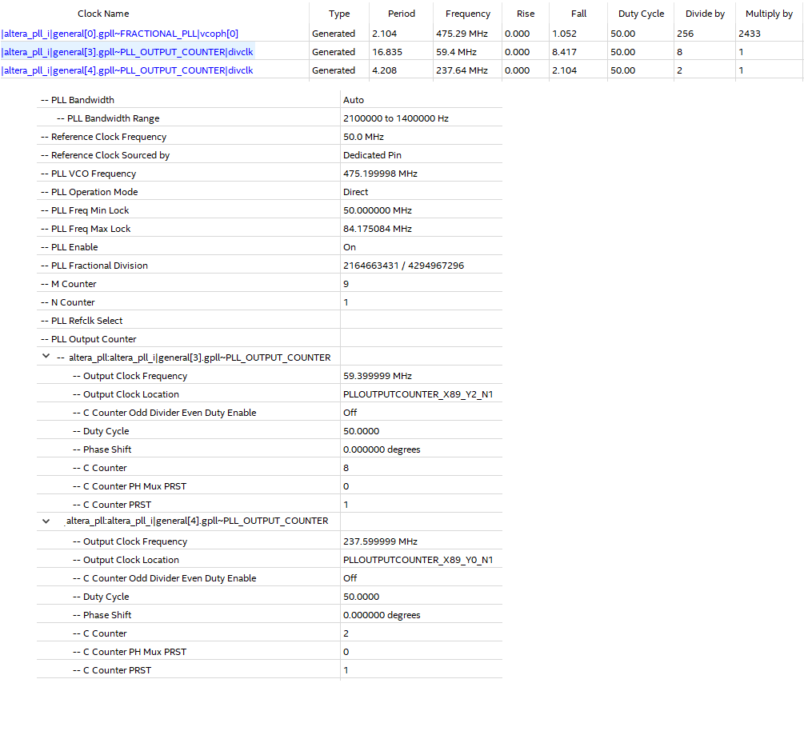Image resolution: width=804 pixels, height=747 pixels.
Task: Sort by the Period column header
Action: pos(401,14)
